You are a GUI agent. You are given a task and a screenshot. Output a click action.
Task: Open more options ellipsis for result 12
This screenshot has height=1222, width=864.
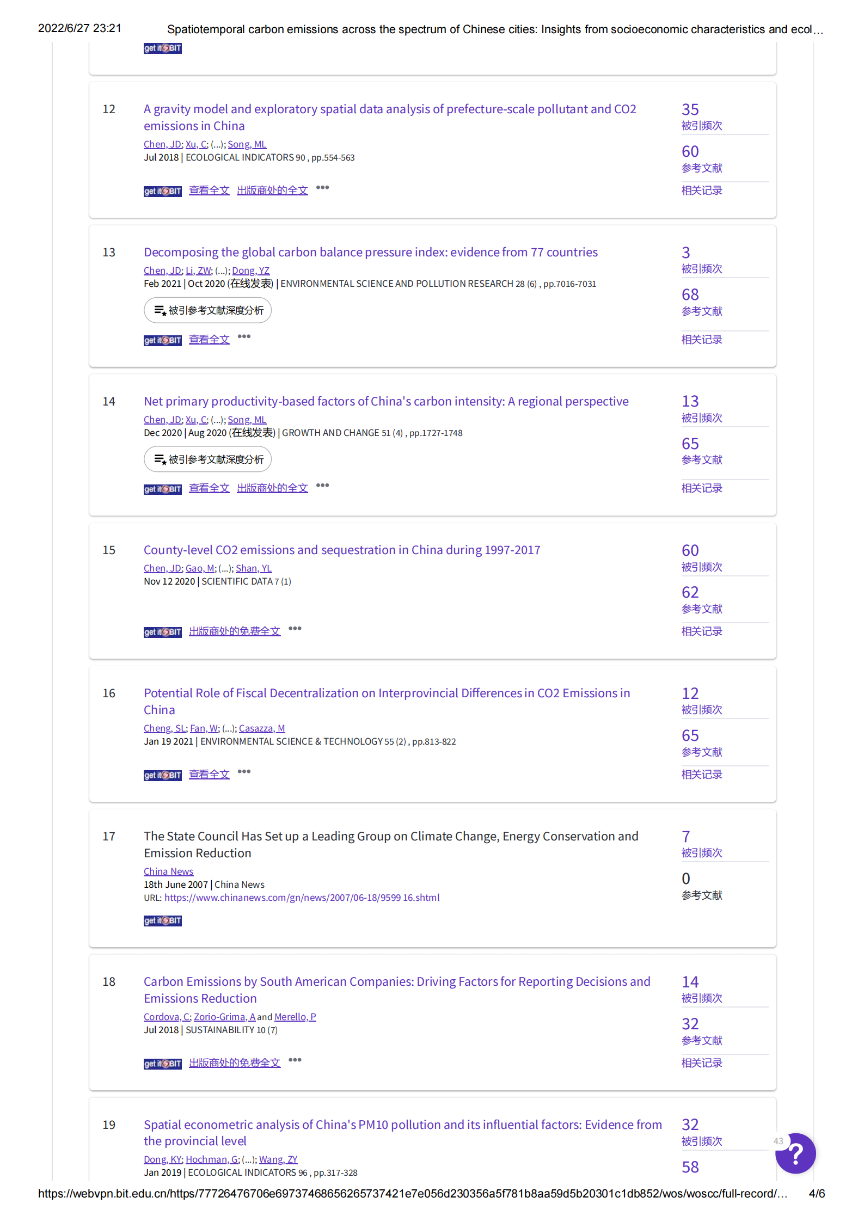coord(322,188)
